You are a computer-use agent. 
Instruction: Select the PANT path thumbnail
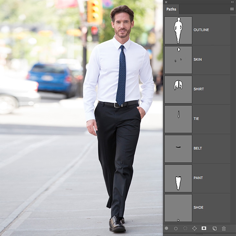[x=178, y=178]
